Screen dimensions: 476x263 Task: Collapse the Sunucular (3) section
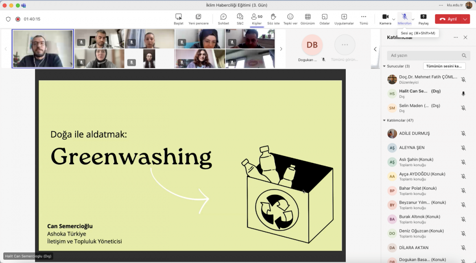click(384, 66)
